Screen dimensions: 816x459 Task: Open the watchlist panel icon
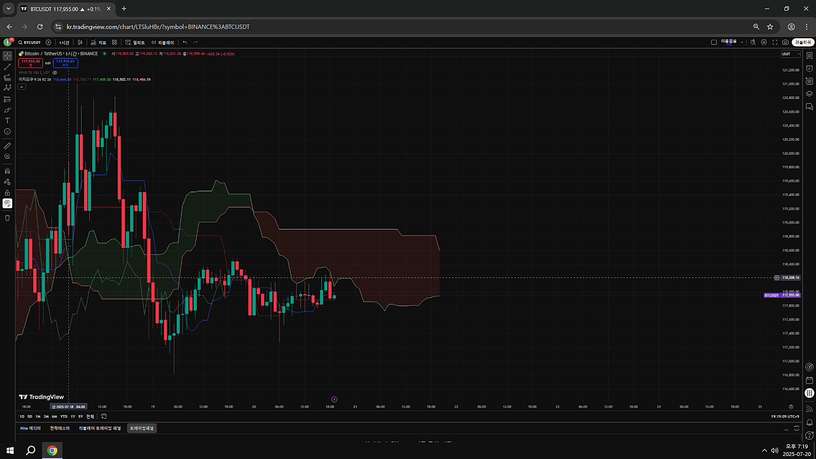[x=809, y=56]
